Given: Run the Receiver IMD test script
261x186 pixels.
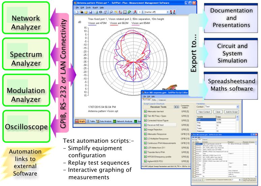Looking at the screenshot, I should pos(145,125).
